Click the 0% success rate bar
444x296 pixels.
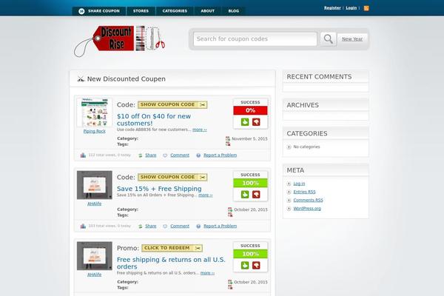pos(250,110)
